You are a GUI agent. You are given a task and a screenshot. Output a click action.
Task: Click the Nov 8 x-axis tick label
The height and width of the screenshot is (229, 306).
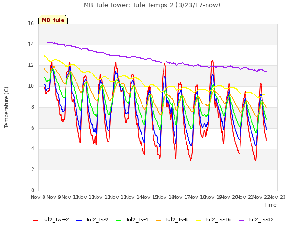click(38, 197)
